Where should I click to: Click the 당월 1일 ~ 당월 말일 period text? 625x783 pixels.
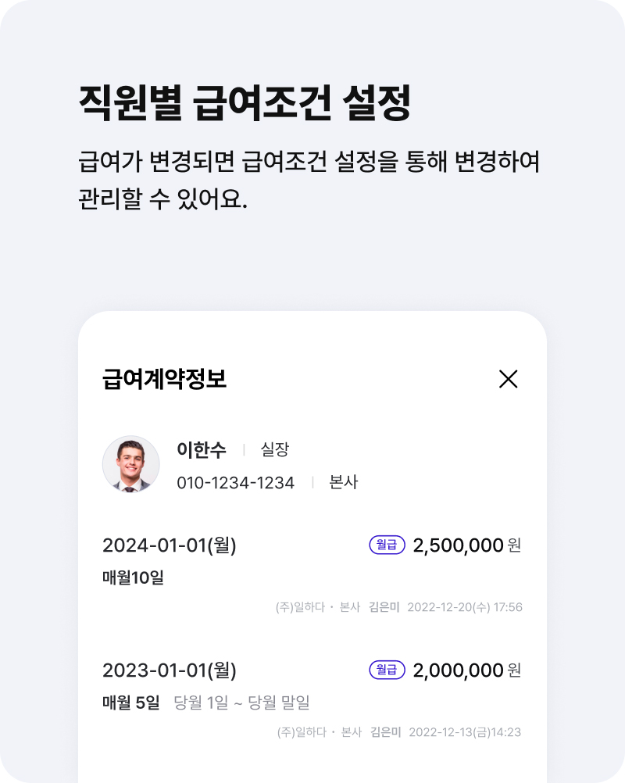pos(241,703)
